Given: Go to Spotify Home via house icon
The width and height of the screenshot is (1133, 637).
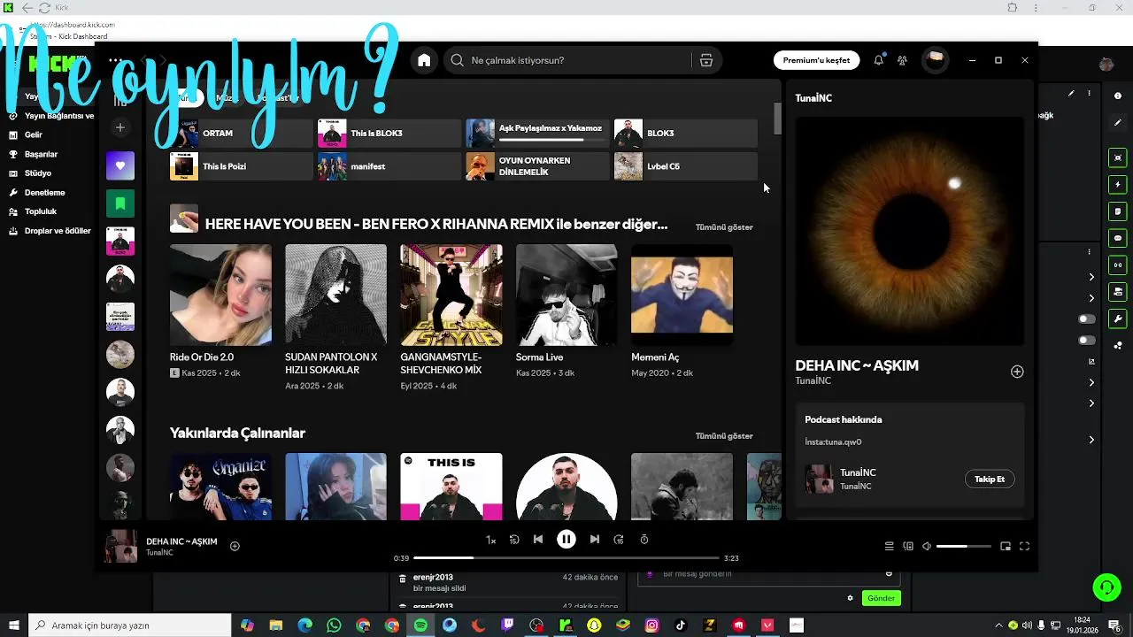Looking at the screenshot, I should [424, 60].
